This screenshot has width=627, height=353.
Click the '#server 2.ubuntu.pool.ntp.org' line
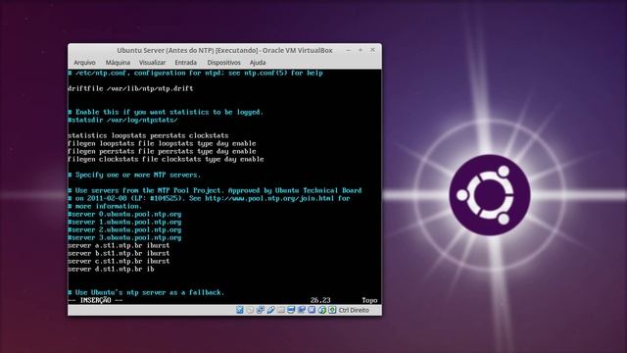pyautogui.click(x=124, y=229)
